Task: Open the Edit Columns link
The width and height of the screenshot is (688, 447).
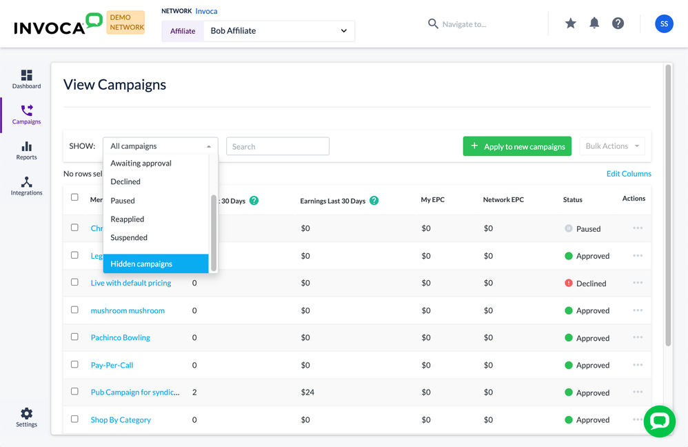Action: (628, 174)
